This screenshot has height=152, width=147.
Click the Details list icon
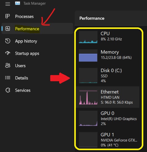tap(8, 78)
